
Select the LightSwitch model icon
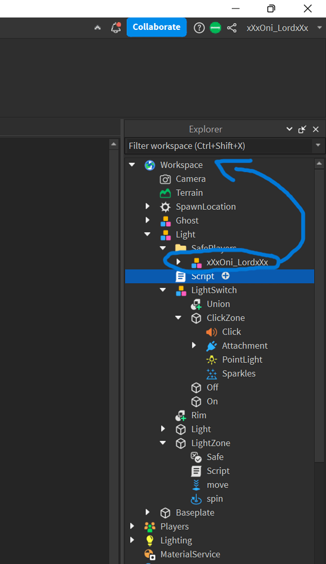(x=180, y=290)
